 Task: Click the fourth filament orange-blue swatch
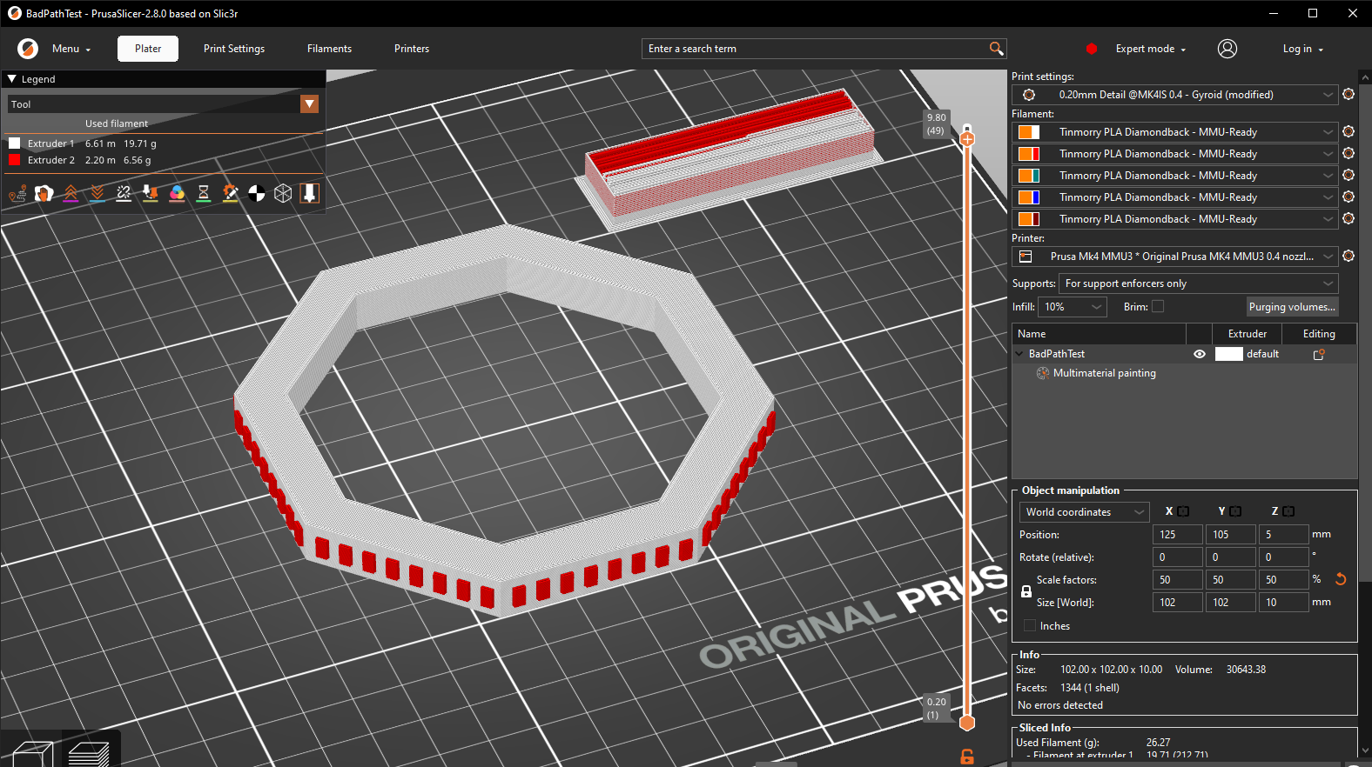[x=1029, y=197]
